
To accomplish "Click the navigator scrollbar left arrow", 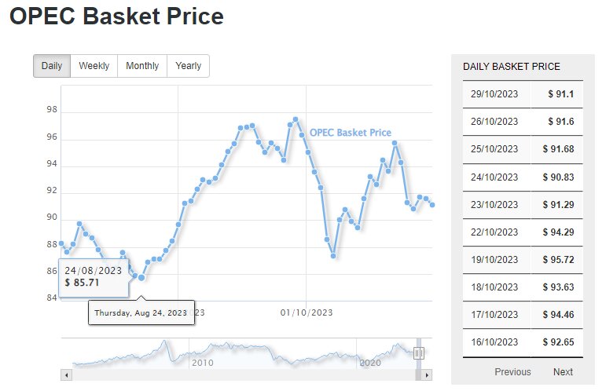I will pyautogui.click(x=66, y=375).
